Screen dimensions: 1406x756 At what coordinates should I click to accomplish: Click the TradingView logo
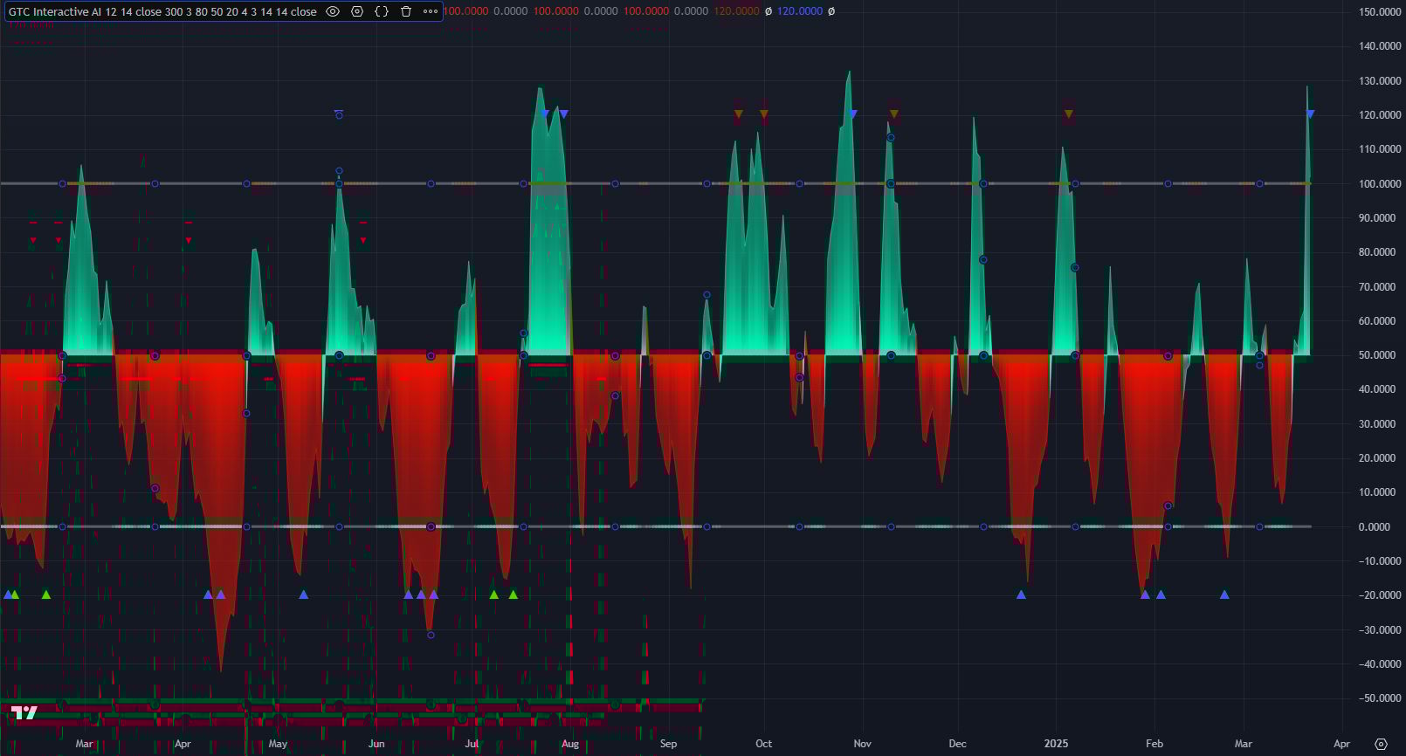click(24, 712)
